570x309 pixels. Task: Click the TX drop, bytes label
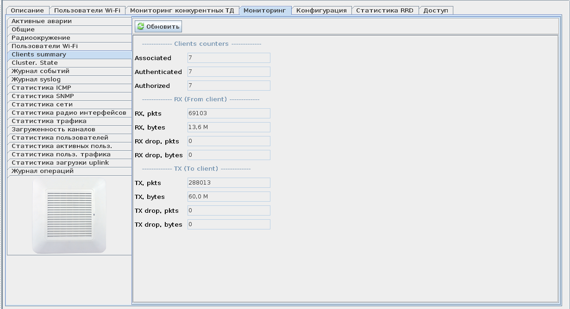(158, 225)
